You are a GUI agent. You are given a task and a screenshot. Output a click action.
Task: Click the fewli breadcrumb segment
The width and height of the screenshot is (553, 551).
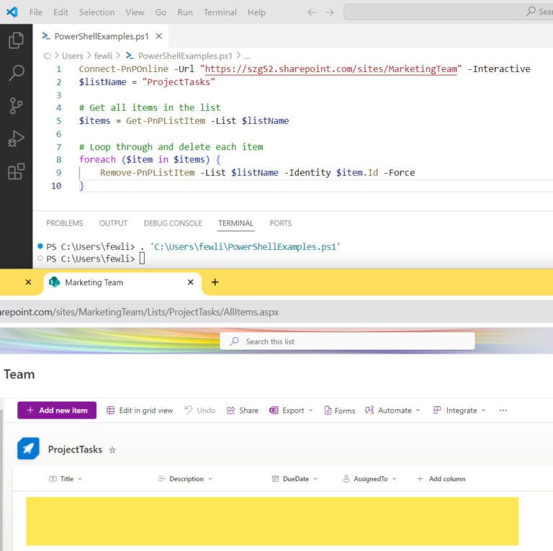pos(103,55)
